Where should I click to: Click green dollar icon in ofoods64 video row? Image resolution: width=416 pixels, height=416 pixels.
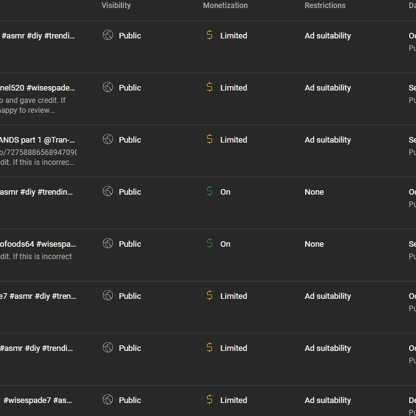click(210, 243)
